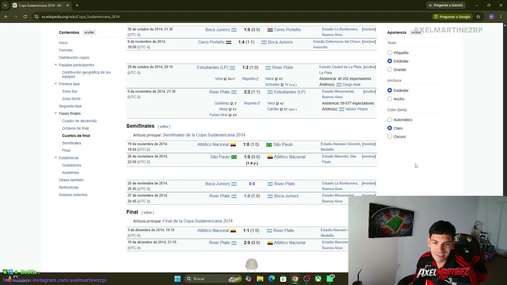507x285 pixels.
Task: Select Pequeño text size
Action: [x=390, y=53]
